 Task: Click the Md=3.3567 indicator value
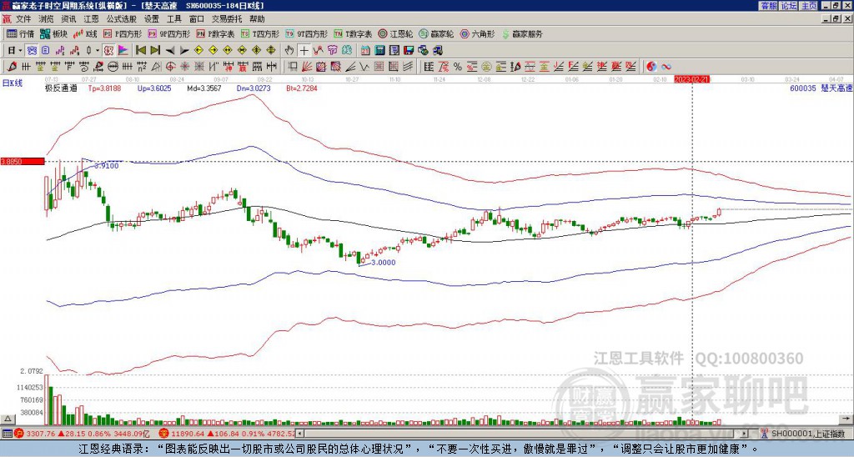[x=204, y=88]
